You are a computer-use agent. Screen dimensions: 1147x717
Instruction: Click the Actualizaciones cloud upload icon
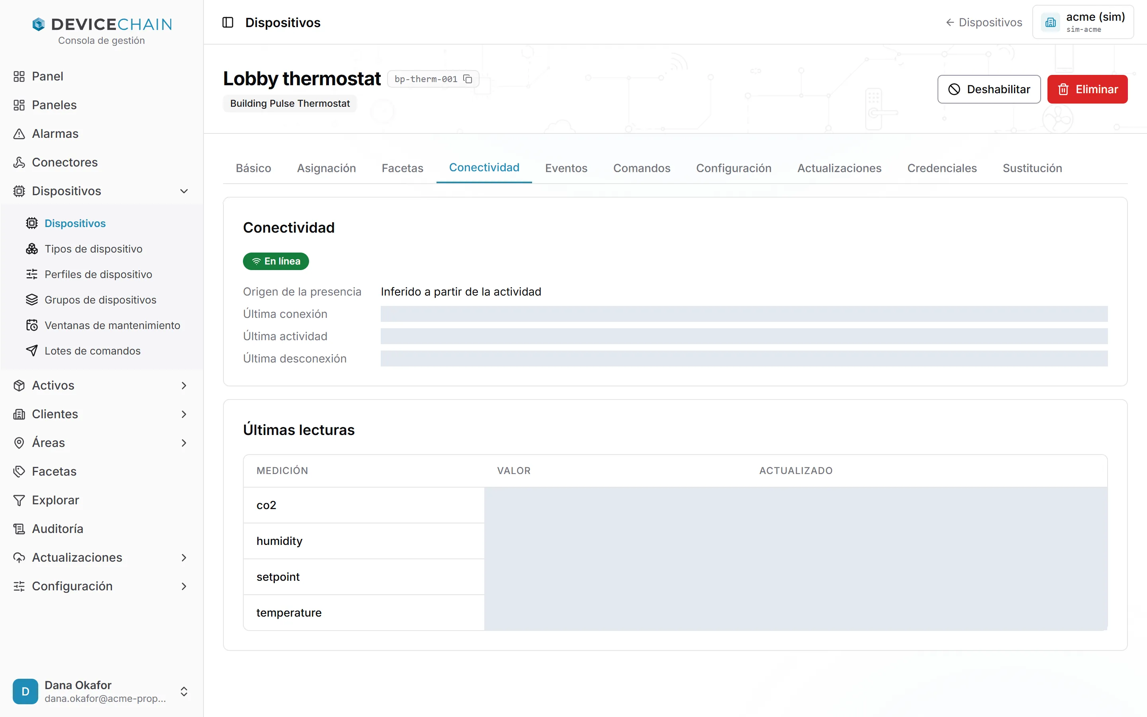(x=19, y=558)
